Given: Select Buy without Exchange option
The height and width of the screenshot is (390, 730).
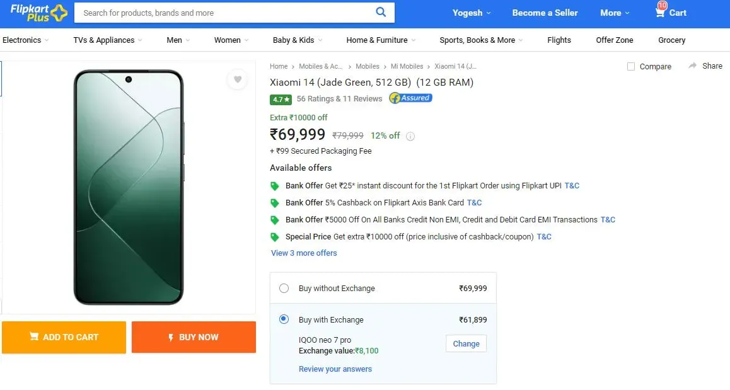Looking at the screenshot, I should pos(284,288).
